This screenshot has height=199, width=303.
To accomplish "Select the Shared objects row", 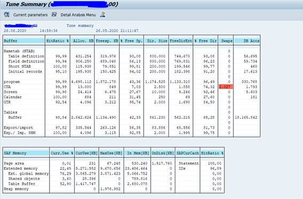I will tap(113, 179).
